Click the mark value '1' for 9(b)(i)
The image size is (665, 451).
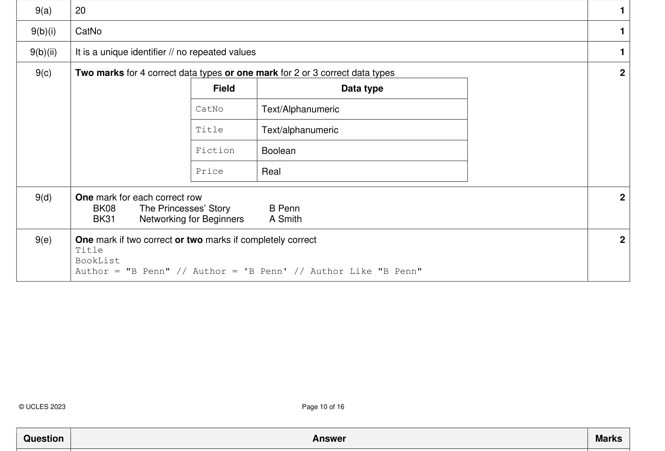tap(622, 31)
